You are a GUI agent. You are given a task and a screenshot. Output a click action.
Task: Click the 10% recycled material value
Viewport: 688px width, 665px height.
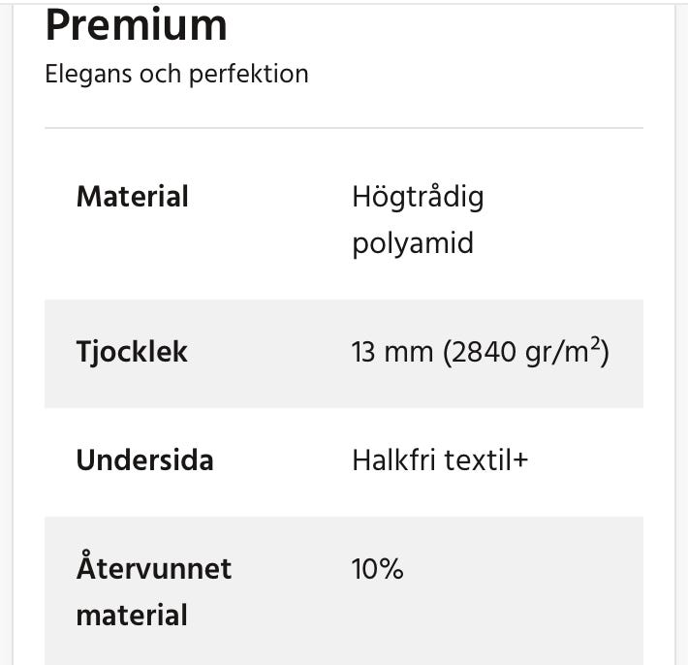pos(377,569)
